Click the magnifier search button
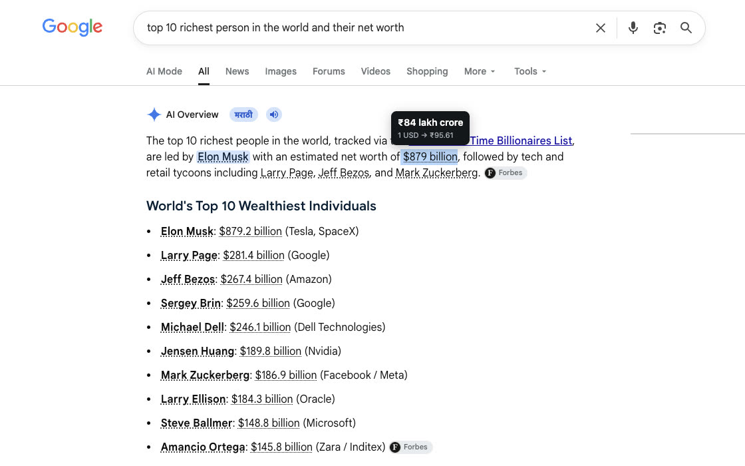This screenshot has width=745, height=466. coord(686,28)
